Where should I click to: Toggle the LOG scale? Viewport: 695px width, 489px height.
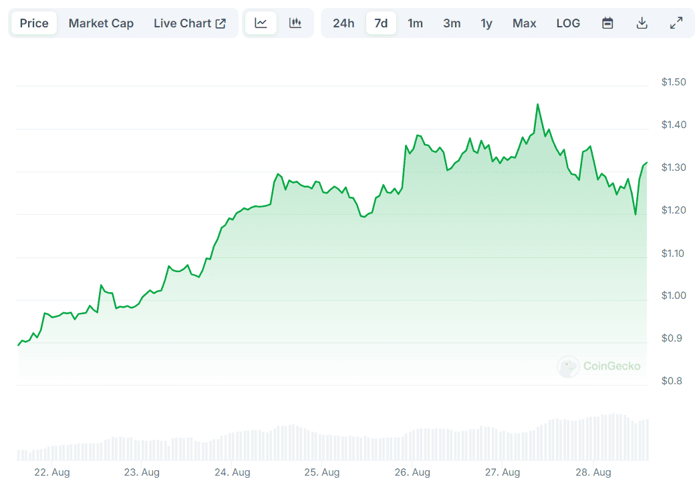coord(568,23)
